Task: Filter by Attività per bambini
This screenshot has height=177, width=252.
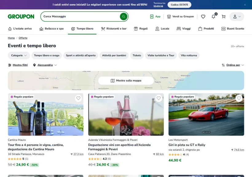Action: [114, 55]
